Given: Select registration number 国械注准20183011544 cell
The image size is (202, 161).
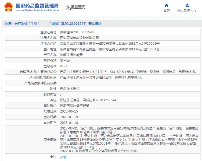Looking at the screenshot, I should [x=77, y=32].
